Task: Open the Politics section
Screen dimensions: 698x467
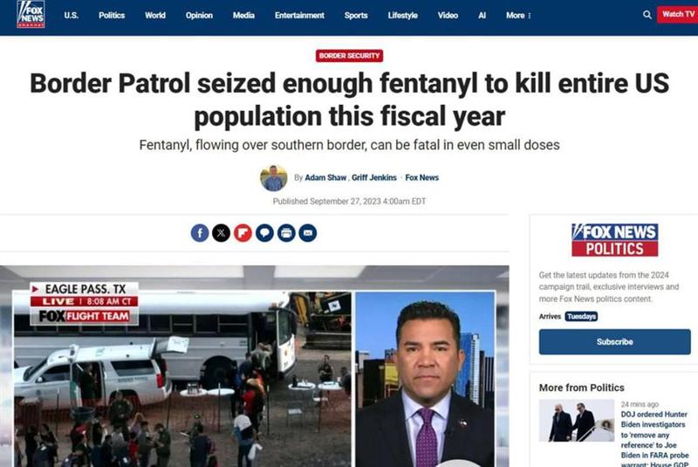Action: [112, 15]
